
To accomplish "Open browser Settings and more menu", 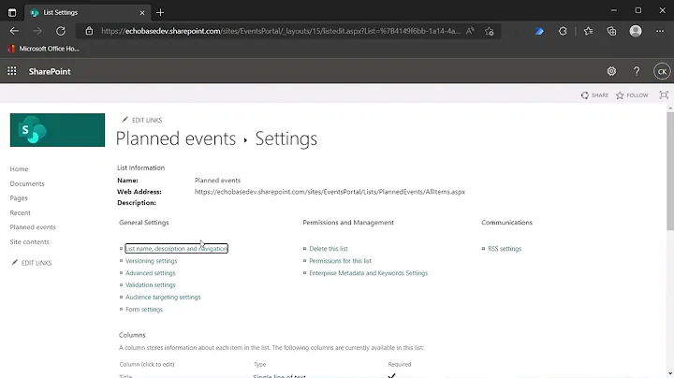I will pyautogui.click(x=660, y=31).
